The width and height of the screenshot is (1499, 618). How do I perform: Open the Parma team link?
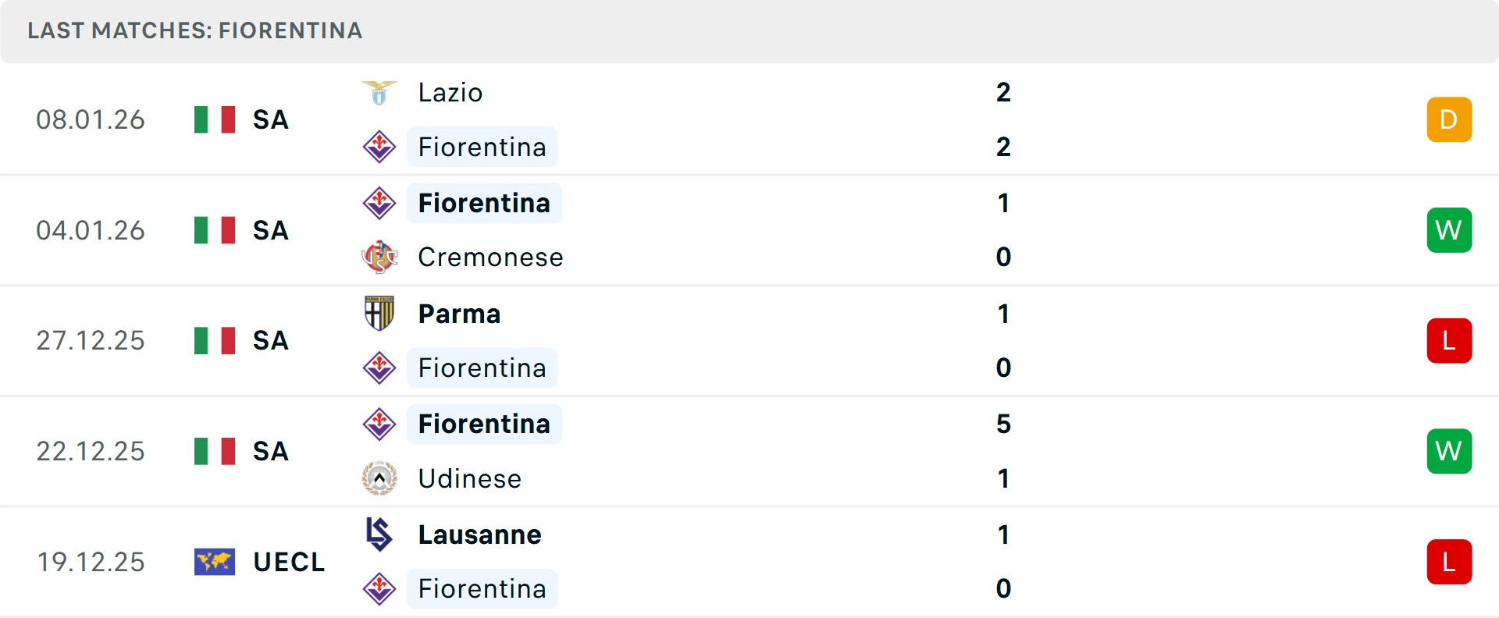(459, 314)
